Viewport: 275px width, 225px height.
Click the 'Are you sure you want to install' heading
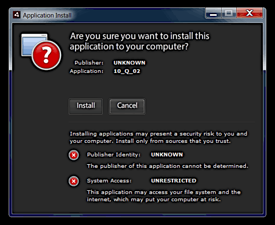140,41
